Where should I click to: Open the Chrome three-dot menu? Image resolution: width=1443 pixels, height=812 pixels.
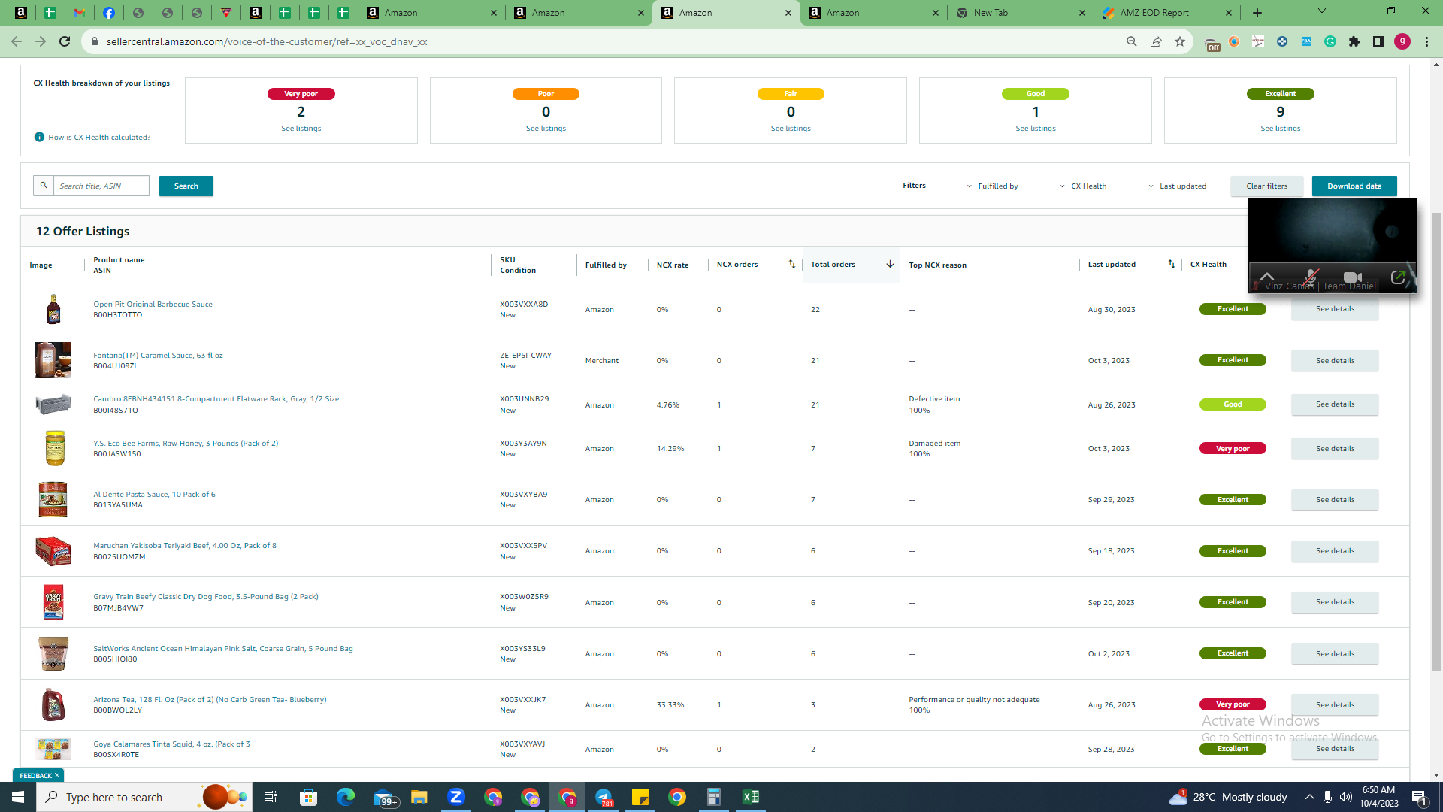click(1426, 41)
